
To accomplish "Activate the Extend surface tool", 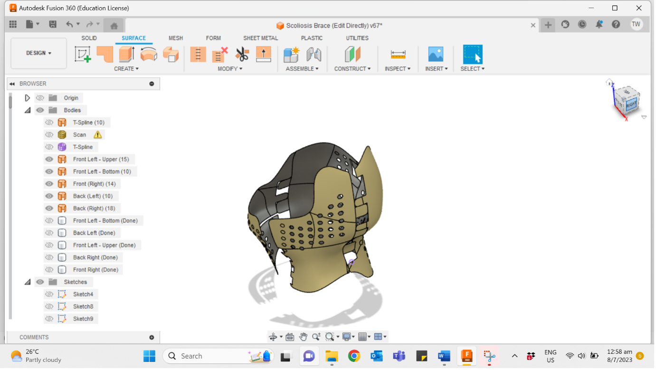I will [x=264, y=54].
